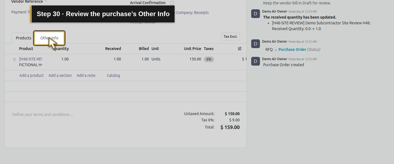Open the optional columns settings icon
Viewport: 394px width, 164px height.
click(239, 49)
